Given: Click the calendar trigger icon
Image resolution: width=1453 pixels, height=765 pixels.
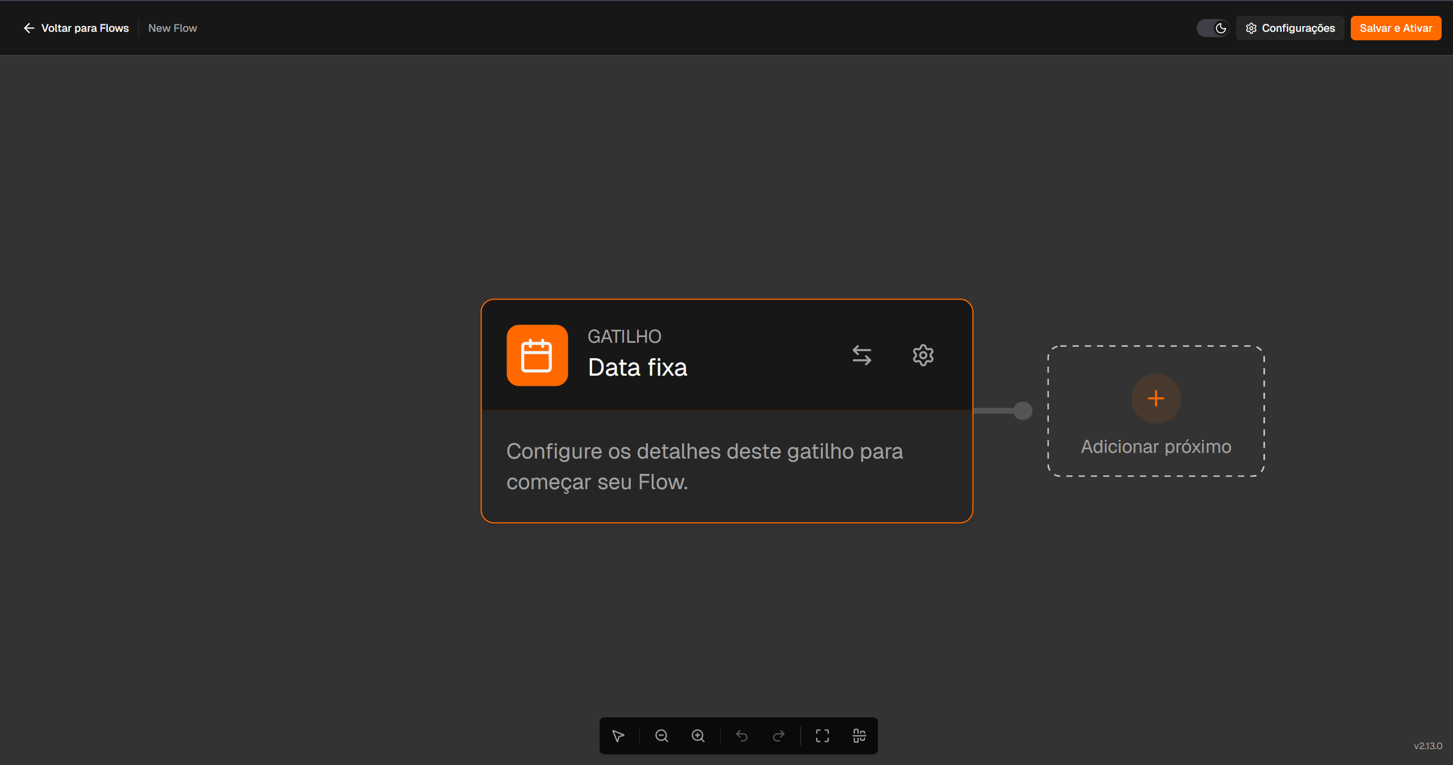Looking at the screenshot, I should point(537,355).
